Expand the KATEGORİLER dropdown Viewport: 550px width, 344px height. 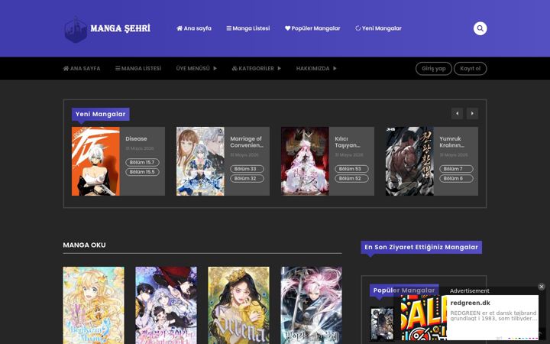point(257,69)
